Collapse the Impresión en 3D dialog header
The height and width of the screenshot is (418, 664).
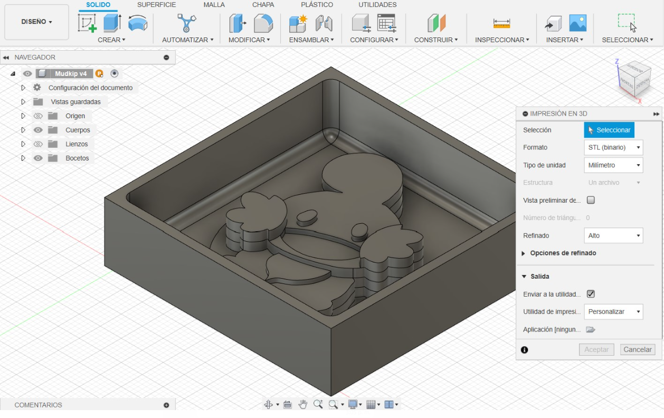525,114
